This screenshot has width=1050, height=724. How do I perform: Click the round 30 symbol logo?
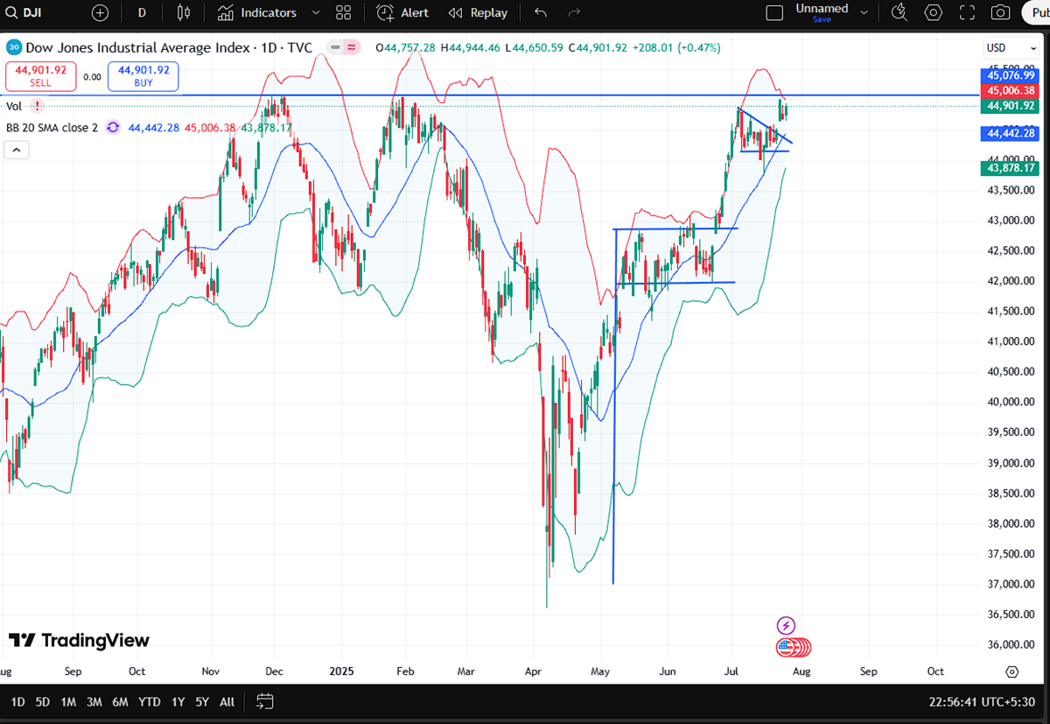(14, 48)
